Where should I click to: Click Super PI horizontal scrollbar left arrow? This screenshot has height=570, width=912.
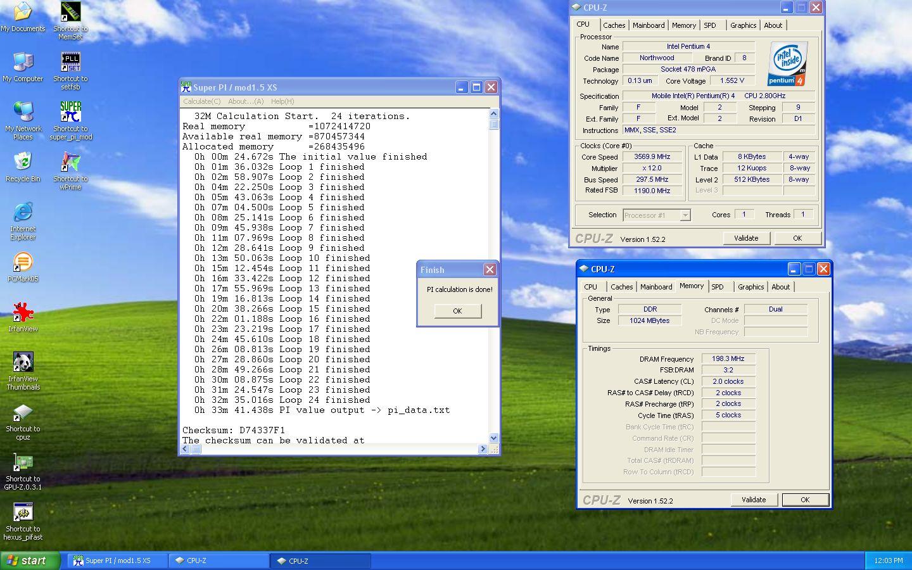(x=185, y=449)
